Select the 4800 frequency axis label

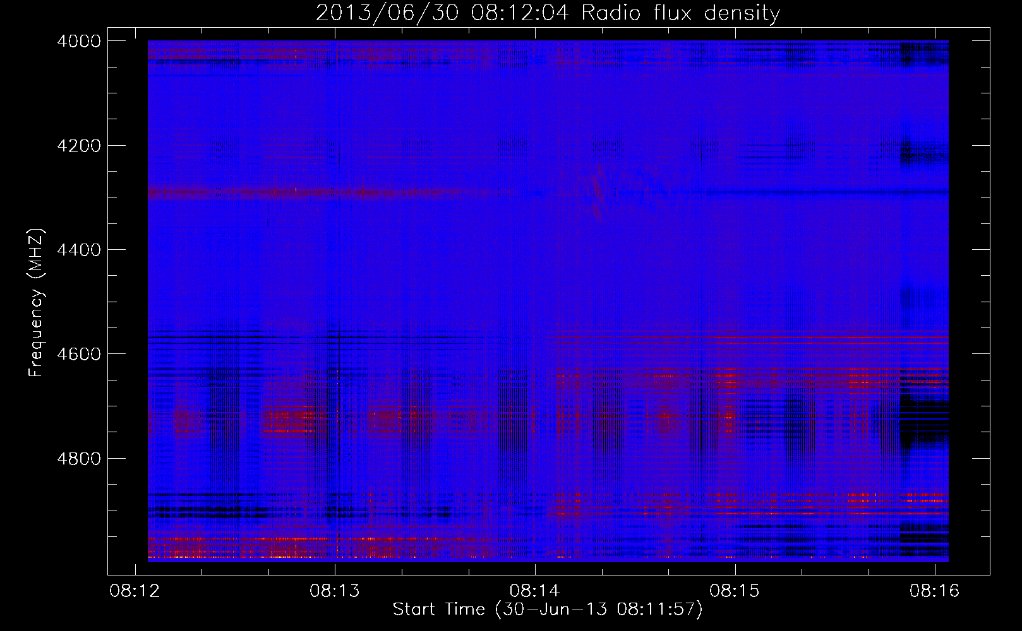point(79,459)
